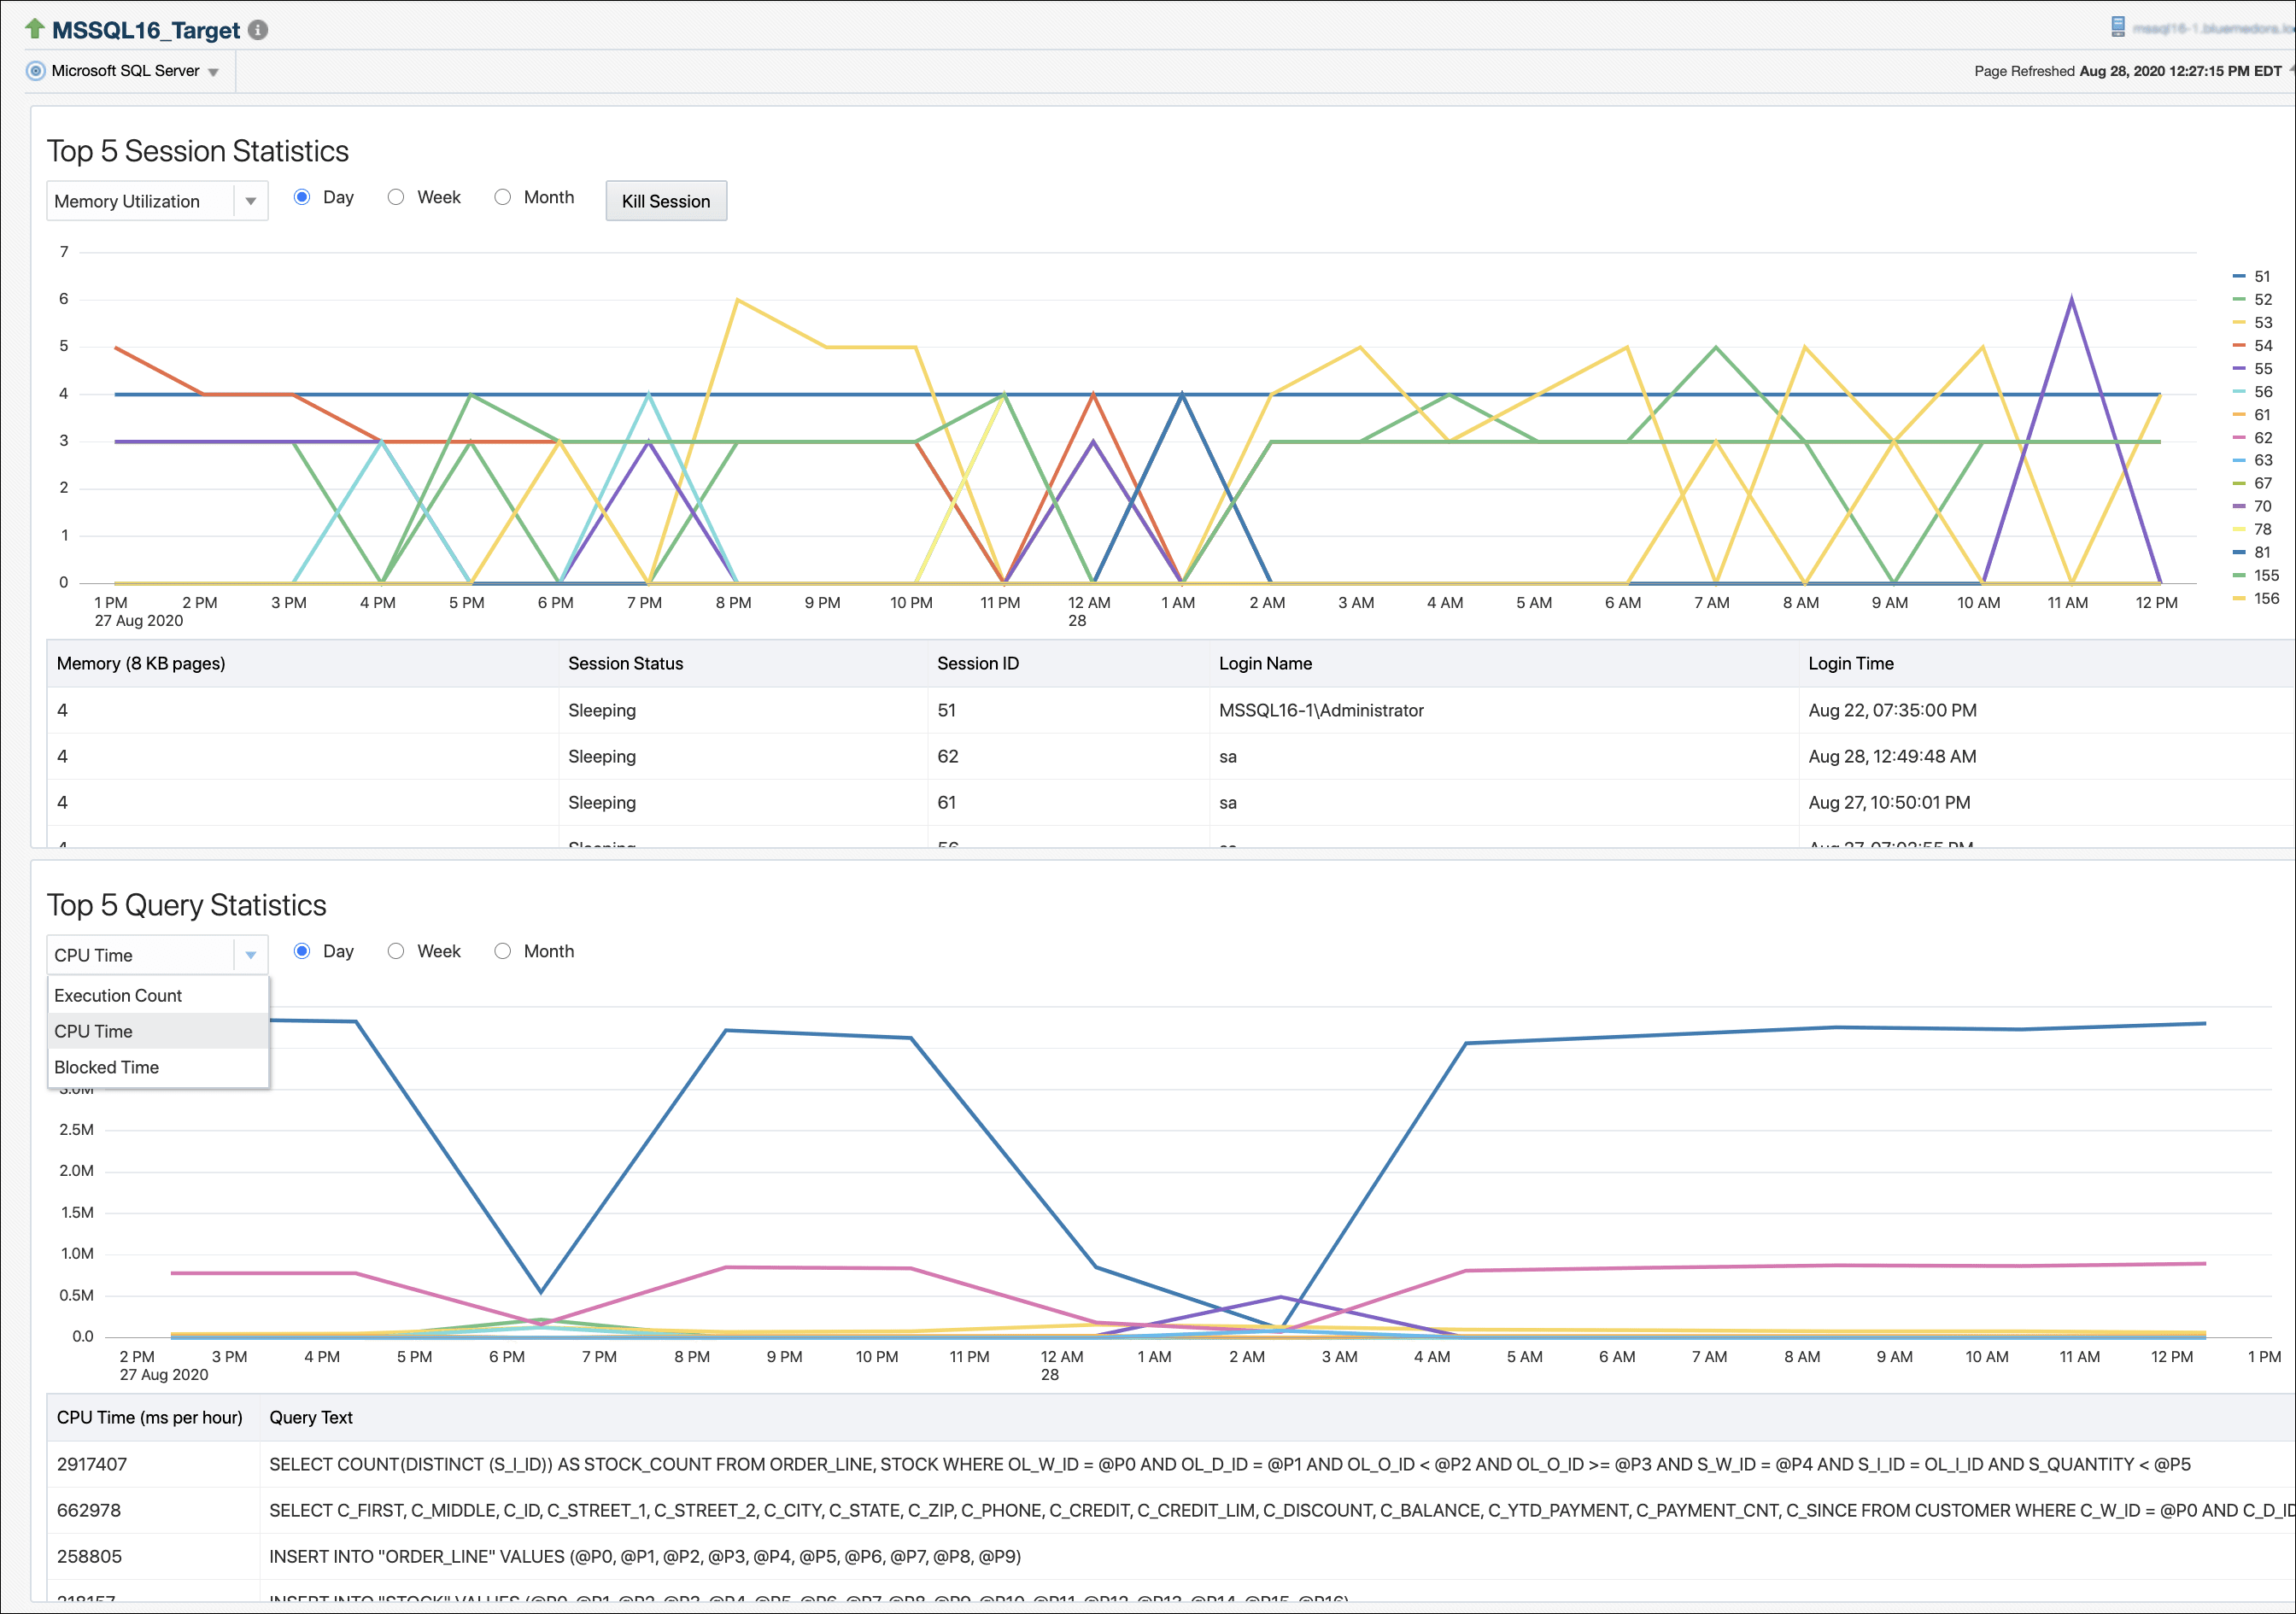Open the Memory Utilization metric dropdown

click(x=252, y=200)
